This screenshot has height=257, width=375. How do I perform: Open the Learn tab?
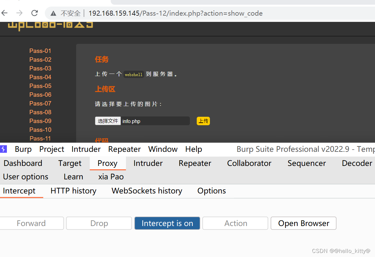[73, 177]
